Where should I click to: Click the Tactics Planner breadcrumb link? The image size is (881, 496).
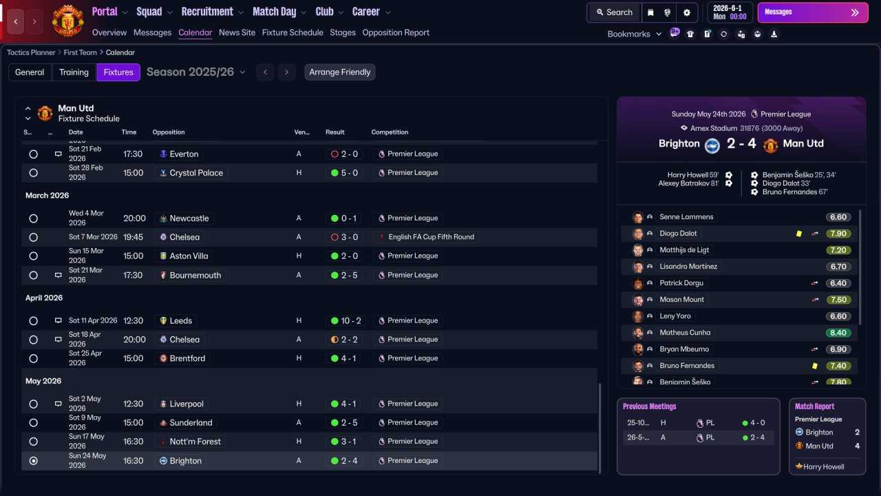tap(31, 52)
